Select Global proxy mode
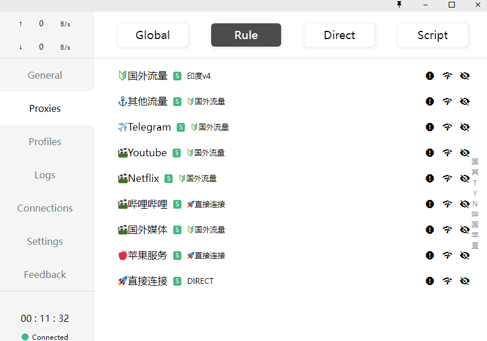487x341 pixels. coord(153,35)
